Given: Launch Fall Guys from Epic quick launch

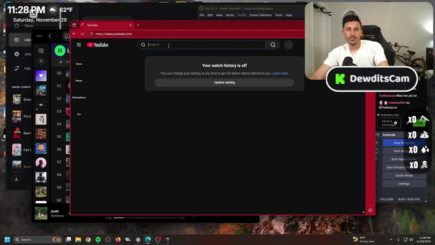Looking at the screenshot, I should click(x=22, y=150).
